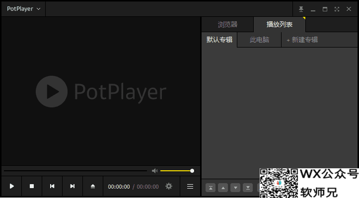Maximize the PotPlayer window
This screenshot has width=359, height=198.
click(x=325, y=9)
